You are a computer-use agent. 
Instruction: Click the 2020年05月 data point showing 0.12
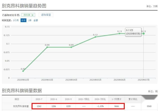click(95, 37)
